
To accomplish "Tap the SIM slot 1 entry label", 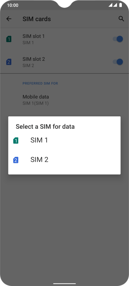I will click(x=34, y=36).
